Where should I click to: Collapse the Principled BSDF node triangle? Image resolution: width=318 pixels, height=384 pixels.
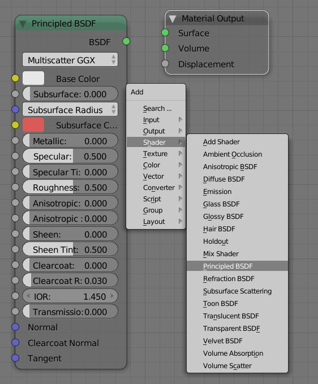tap(23, 24)
